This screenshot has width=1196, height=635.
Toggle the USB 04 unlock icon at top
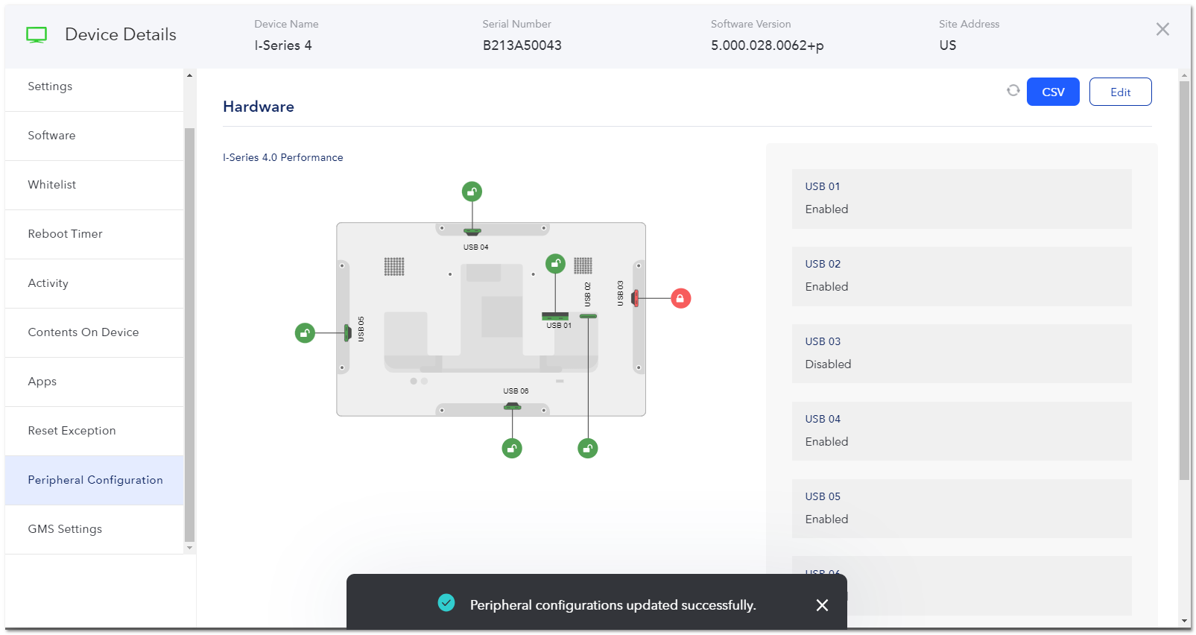click(472, 192)
